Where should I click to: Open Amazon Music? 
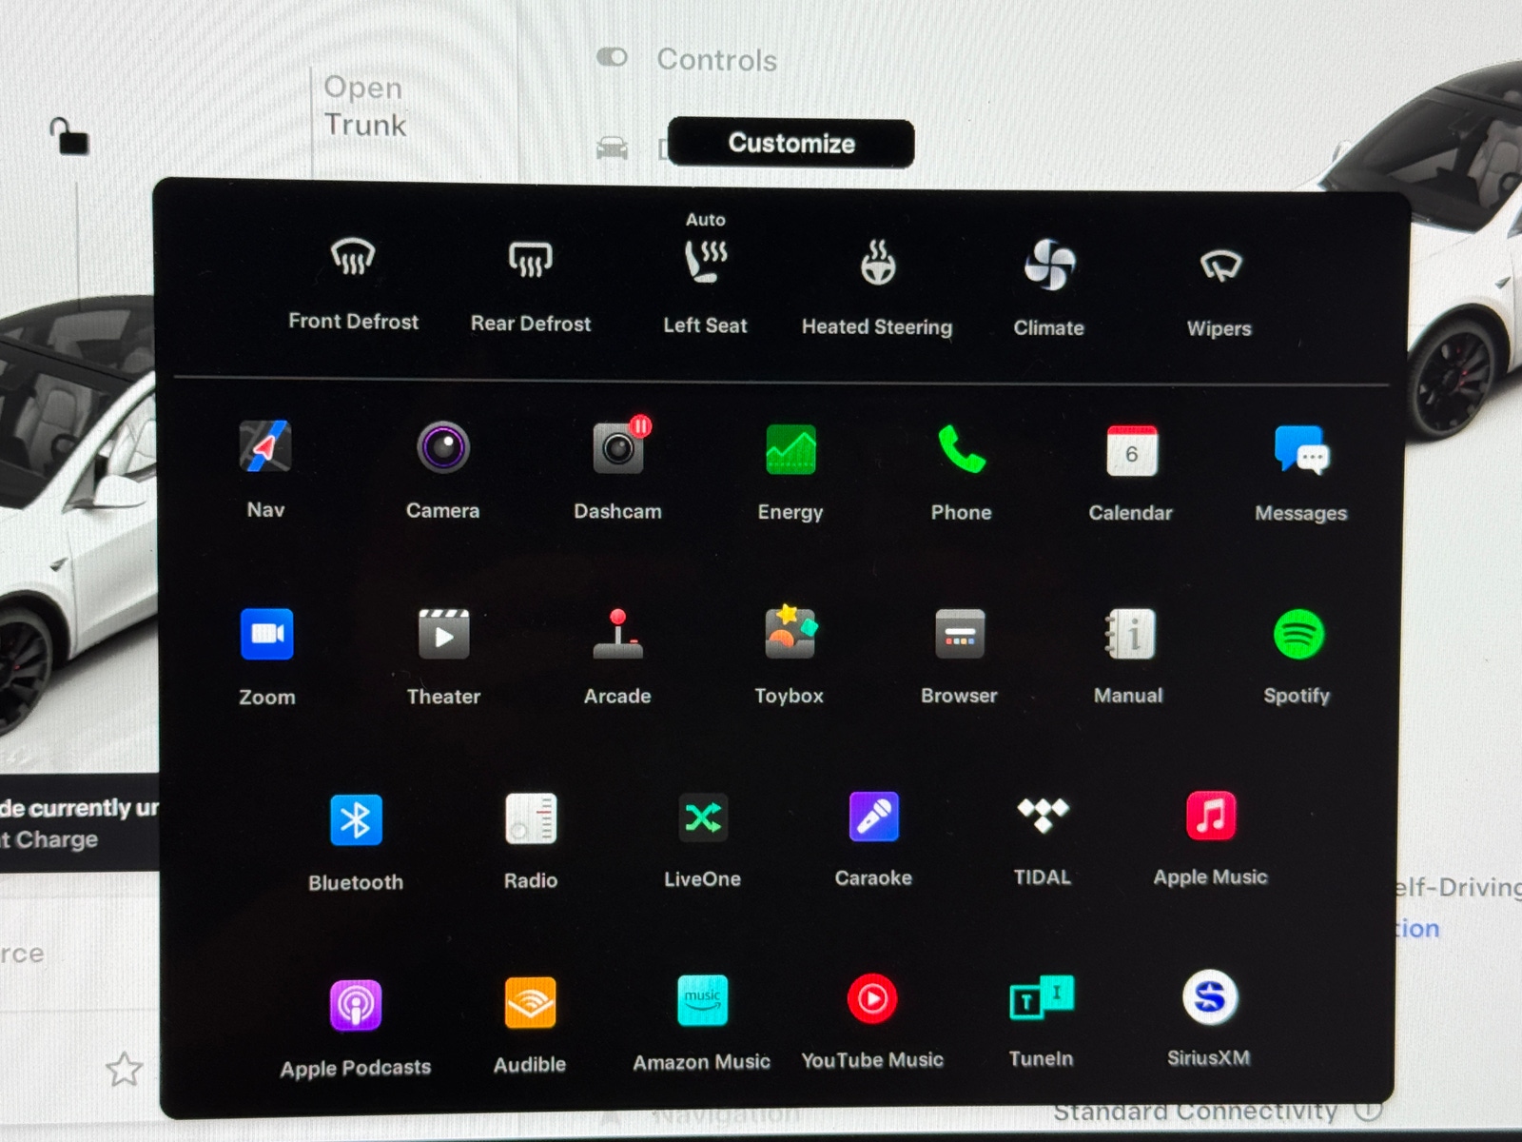(702, 1023)
